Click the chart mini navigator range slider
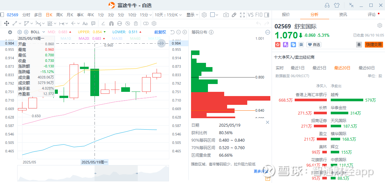385x183 pixels. point(116,174)
